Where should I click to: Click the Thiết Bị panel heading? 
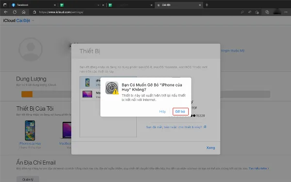point(90,51)
